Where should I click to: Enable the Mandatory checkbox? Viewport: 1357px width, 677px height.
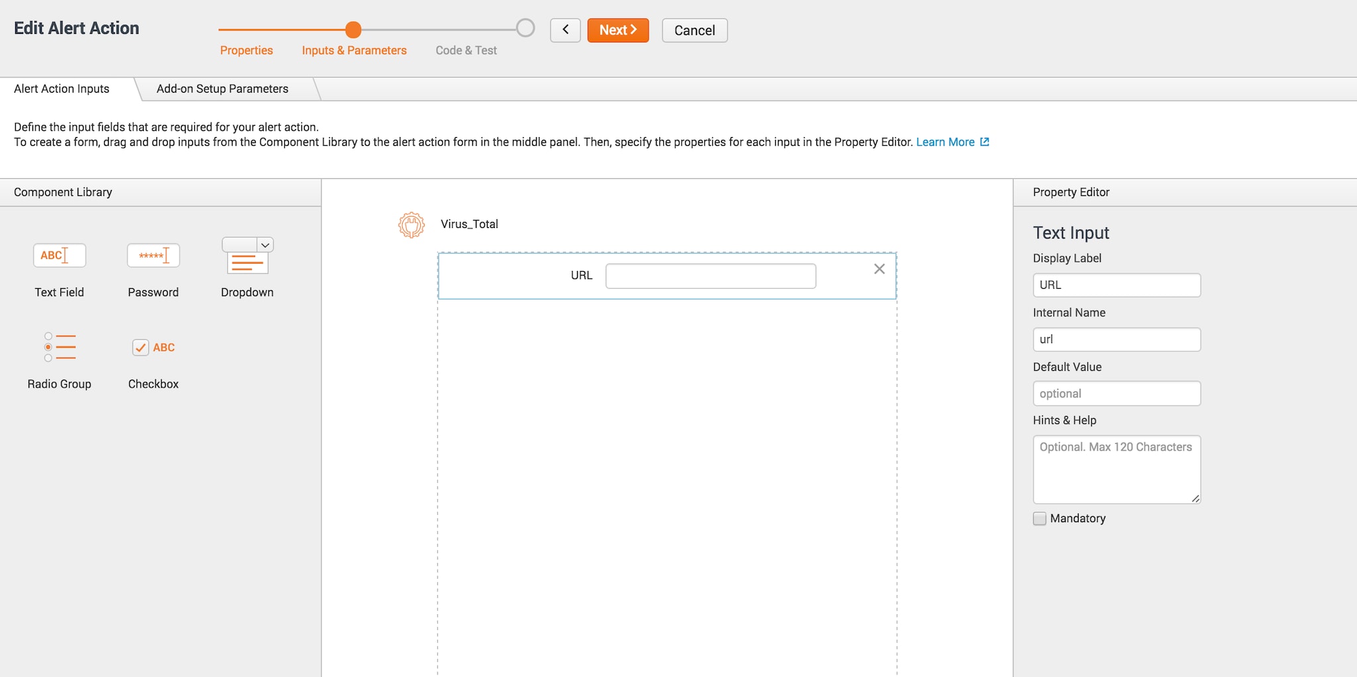(1040, 519)
